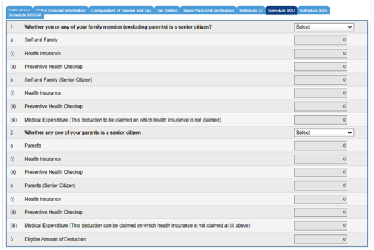Screen dimensions: 374x250
Task: Open the self or family senior citizen dropdown
Action: [x=324, y=27]
